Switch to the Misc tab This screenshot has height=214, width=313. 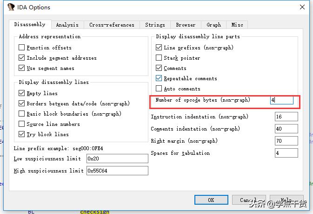237,25
